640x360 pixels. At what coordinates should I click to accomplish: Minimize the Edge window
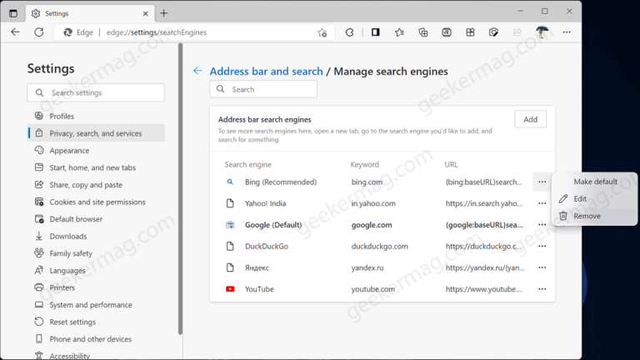520,12
